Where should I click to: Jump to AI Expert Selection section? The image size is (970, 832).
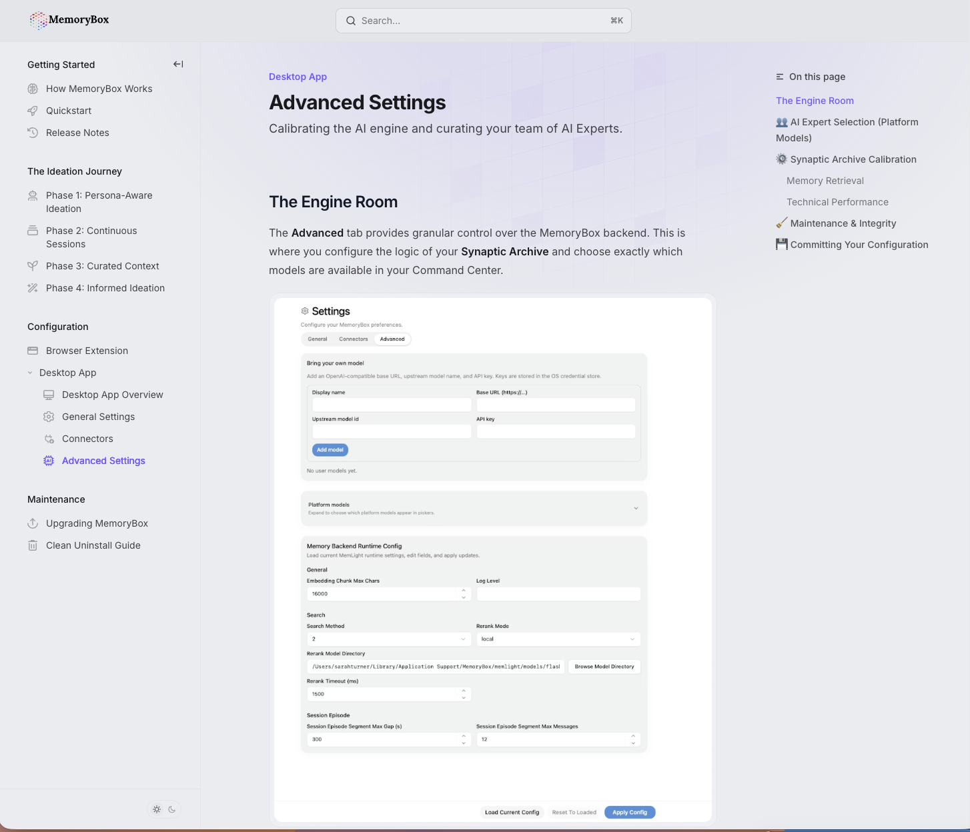coord(847,130)
